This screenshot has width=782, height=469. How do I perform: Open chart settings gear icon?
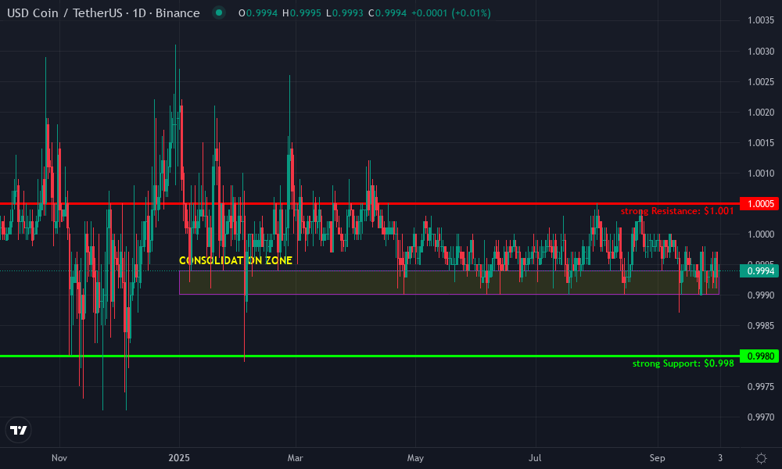(x=760, y=457)
